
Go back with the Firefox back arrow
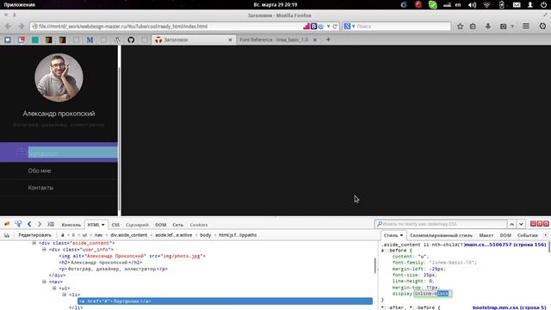pos(9,27)
